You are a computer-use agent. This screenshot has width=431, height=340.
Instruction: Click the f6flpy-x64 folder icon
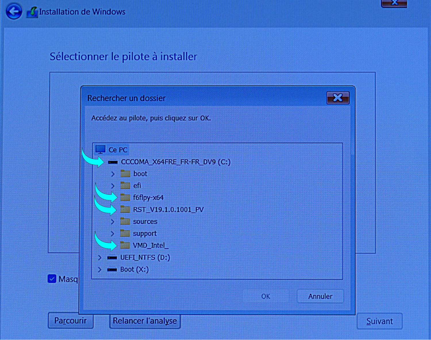point(125,197)
